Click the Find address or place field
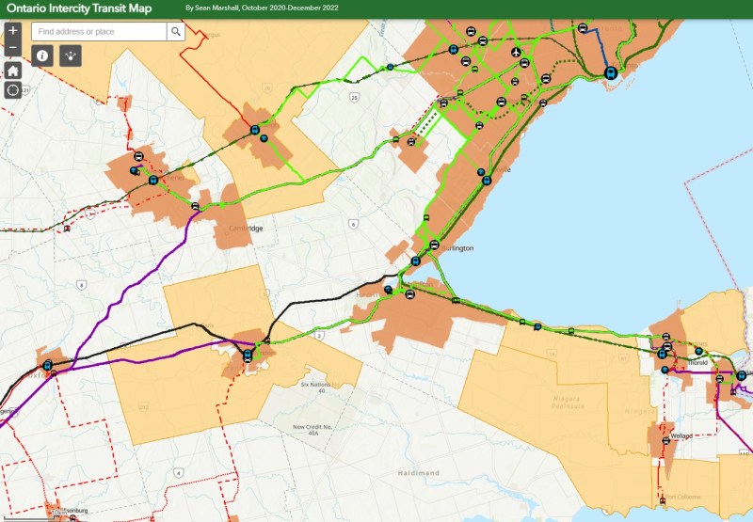 tap(99, 31)
